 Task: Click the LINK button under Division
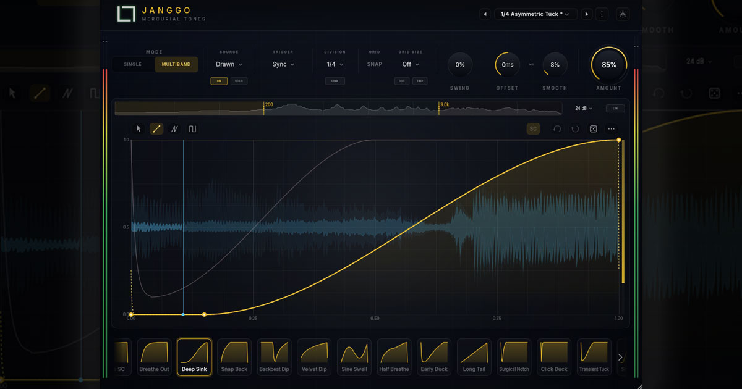tap(335, 81)
